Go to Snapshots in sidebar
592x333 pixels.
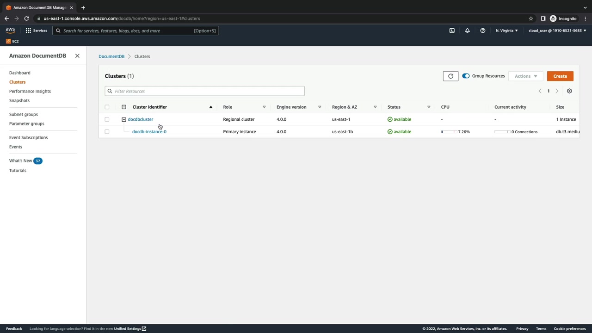[19, 100]
